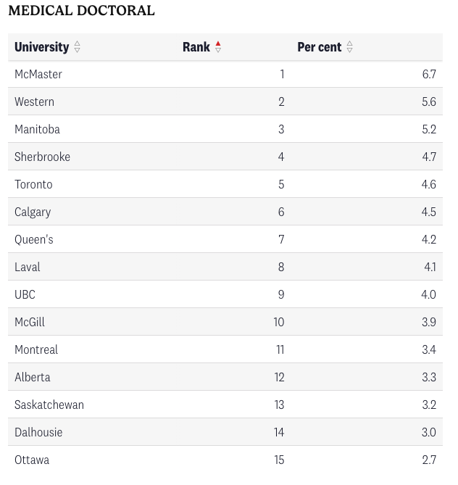Click the Rank column sort arrow icon
The image size is (458, 485).
pos(218,47)
